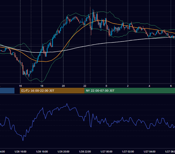Screen dimensions: 175x154
Task: Click the 1/27 00:00 date label
Action: coord(106,151)
